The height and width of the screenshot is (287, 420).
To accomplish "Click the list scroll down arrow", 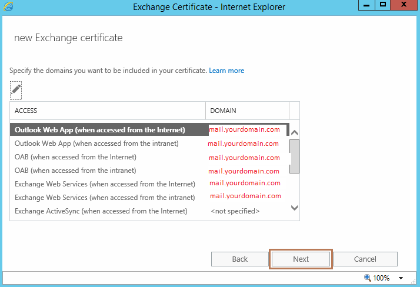I will [x=294, y=208].
